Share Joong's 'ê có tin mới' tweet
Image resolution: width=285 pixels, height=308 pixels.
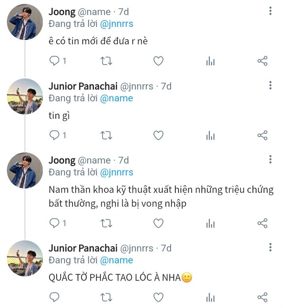[262, 61]
